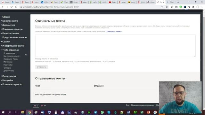The height and width of the screenshot is (115, 205).
Task: Bookmark this page with the star icon
Action: pos(167,7)
